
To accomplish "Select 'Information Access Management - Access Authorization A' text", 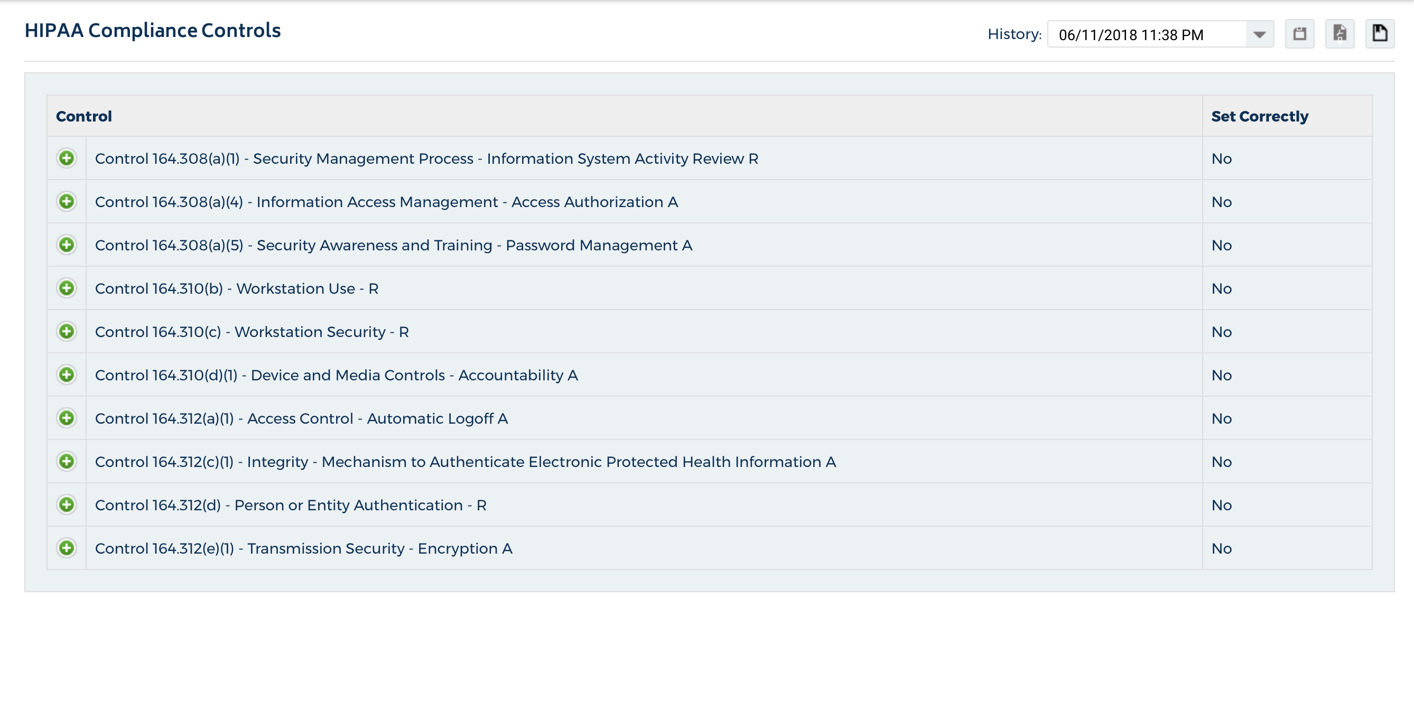I will pos(467,202).
